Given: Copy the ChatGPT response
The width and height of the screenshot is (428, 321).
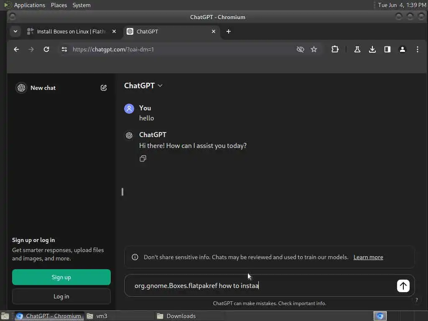Looking at the screenshot, I should point(143,158).
